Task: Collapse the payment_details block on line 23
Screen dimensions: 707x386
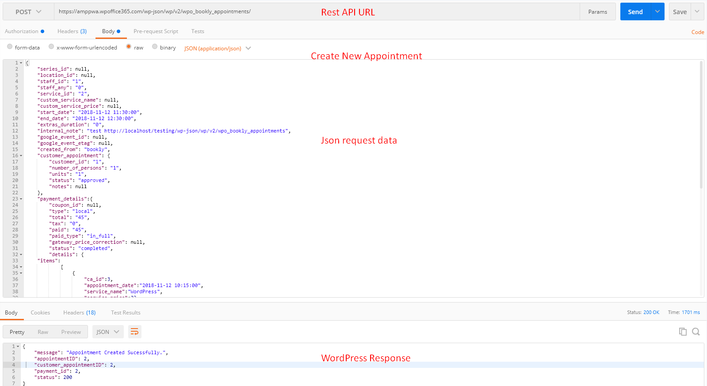Action: [21, 199]
